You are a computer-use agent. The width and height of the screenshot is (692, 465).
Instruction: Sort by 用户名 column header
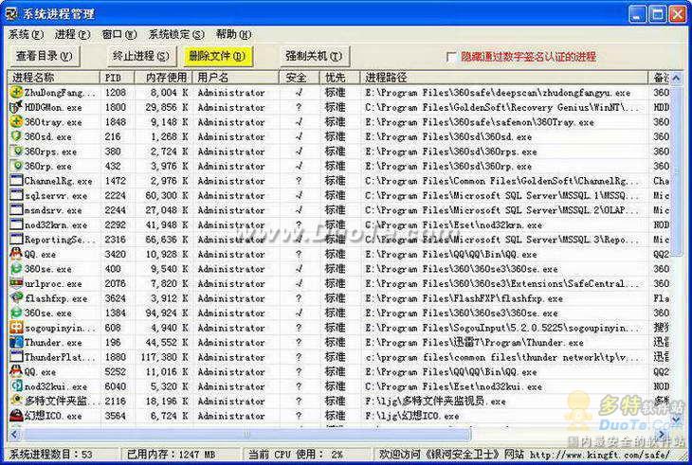[x=236, y=78]
